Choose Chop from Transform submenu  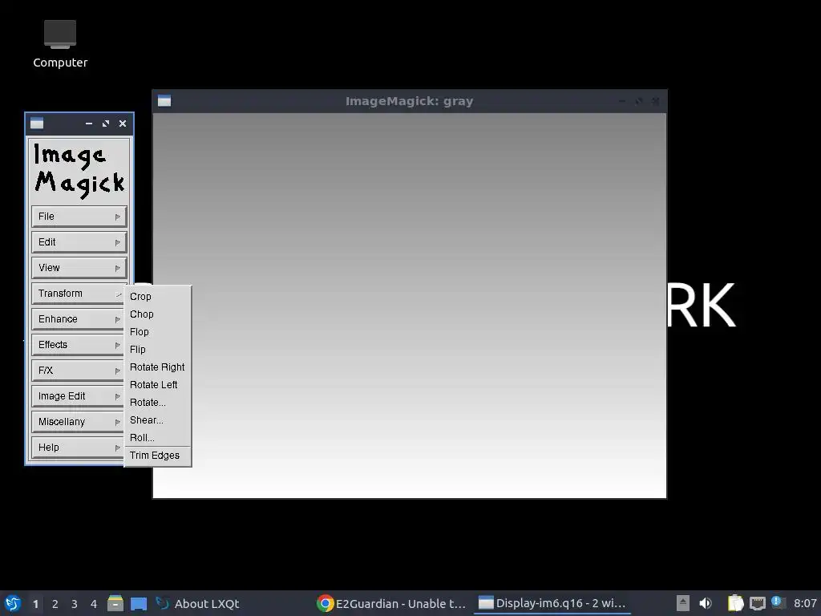(158, 314)
